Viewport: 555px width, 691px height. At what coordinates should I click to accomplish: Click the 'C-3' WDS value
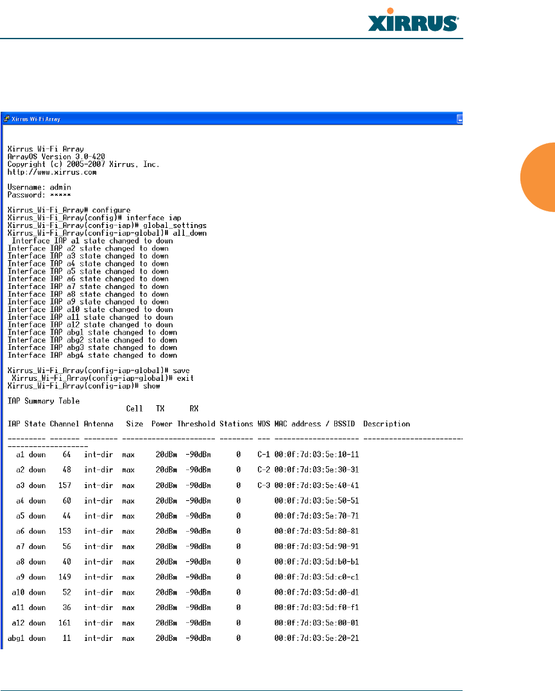[264, 485]
